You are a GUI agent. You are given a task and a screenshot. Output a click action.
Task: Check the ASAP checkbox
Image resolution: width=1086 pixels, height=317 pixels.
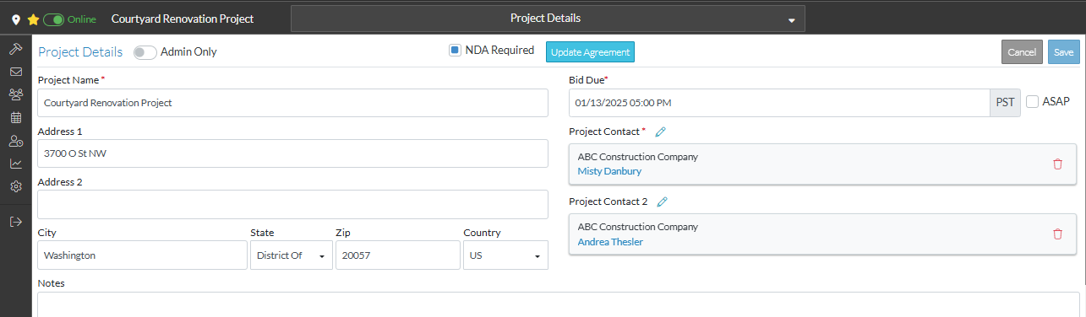tap(1032, 101)
